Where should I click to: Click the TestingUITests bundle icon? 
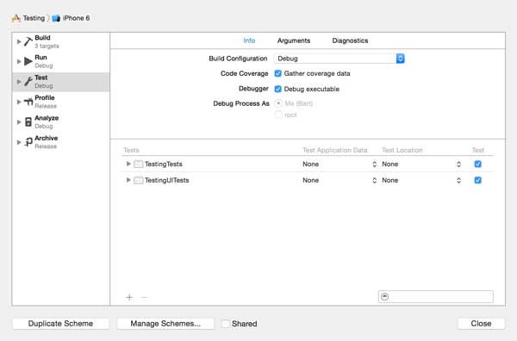point(139,180)
